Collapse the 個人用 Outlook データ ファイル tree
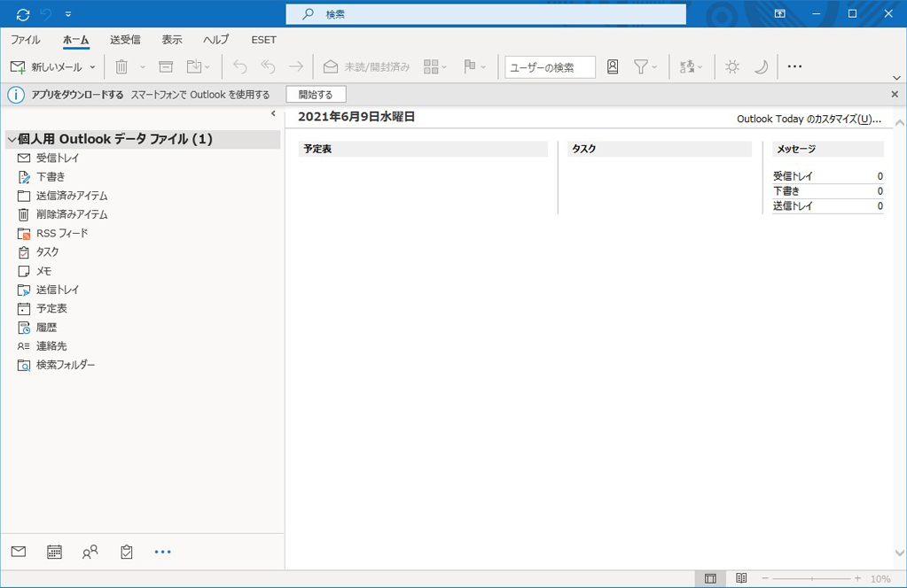This screenshot has height=588, width=907. (11, 139)
